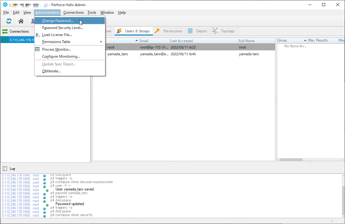This screenshot has width=345, height=224.
Task: Open the Tools menu
Action: (92, 13)
